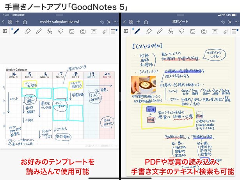Undo last stroke in 取材ノート pane

(x=223, y=22)
